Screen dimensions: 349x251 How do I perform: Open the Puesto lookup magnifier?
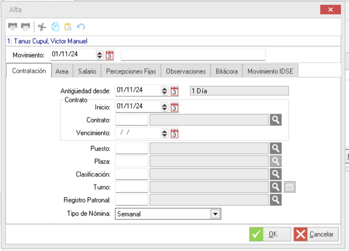[276, 148]
